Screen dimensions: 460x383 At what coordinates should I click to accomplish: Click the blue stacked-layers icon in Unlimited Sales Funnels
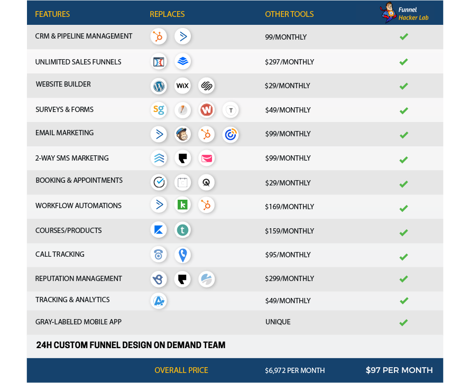(183, 61)
